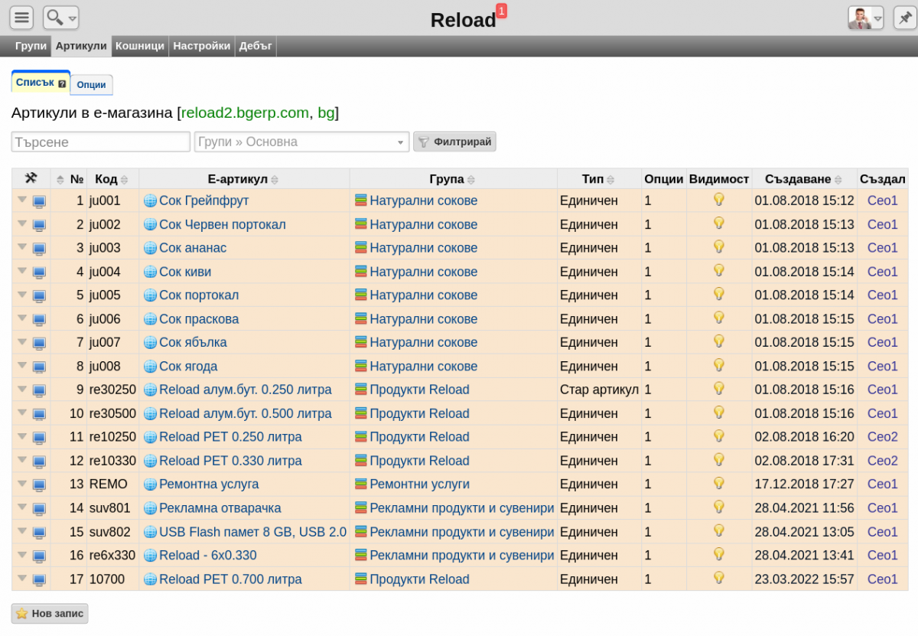The image size is (918, 636).
Task: Open the Настройки menu tab
Action: (202, 46)
